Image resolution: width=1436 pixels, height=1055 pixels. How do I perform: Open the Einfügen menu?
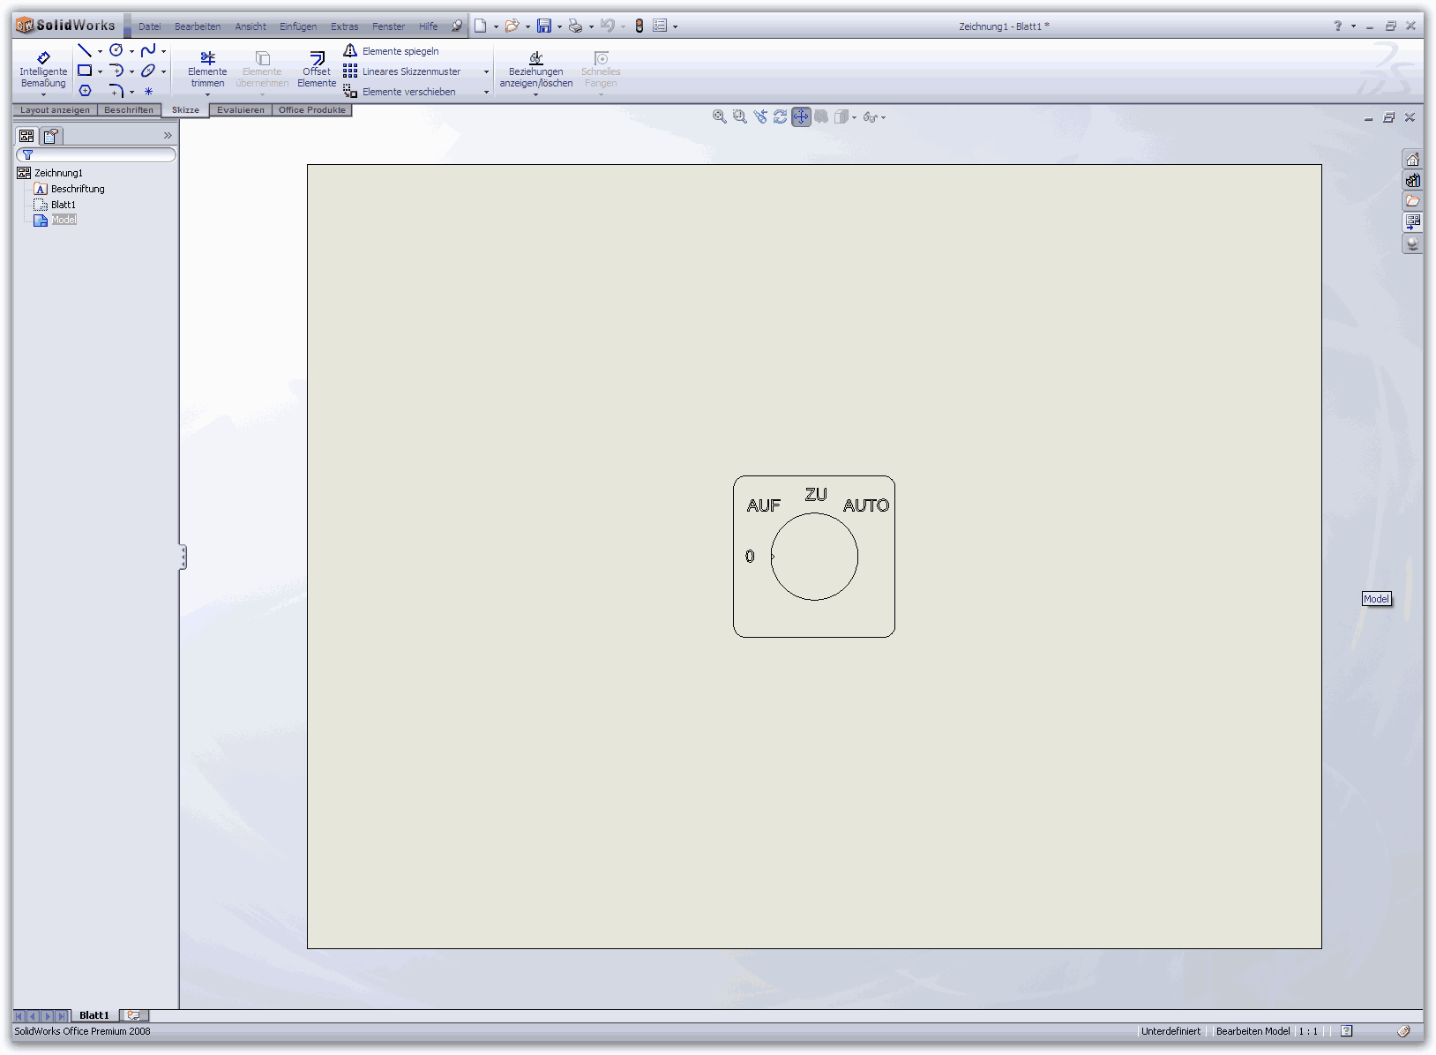[298, 26]
